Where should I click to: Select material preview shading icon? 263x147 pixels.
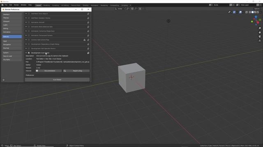pyautogui.click(x=255, y=12)
